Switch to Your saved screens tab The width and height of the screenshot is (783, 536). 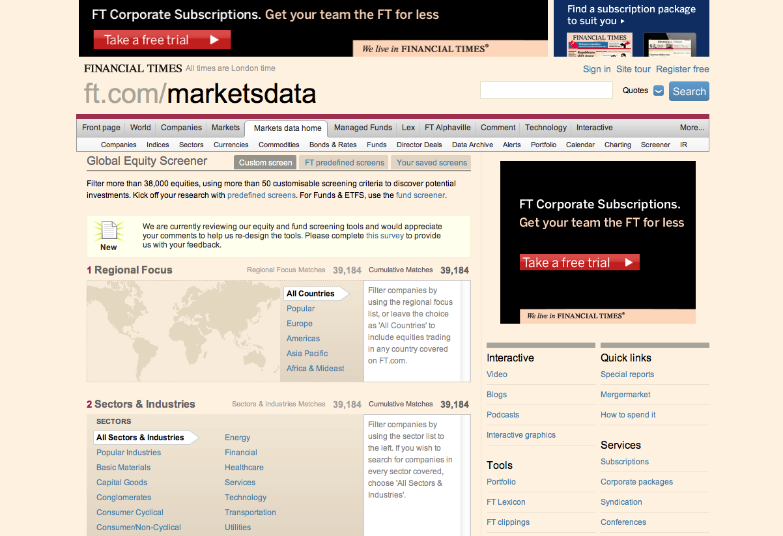click(x=432, y=162)
